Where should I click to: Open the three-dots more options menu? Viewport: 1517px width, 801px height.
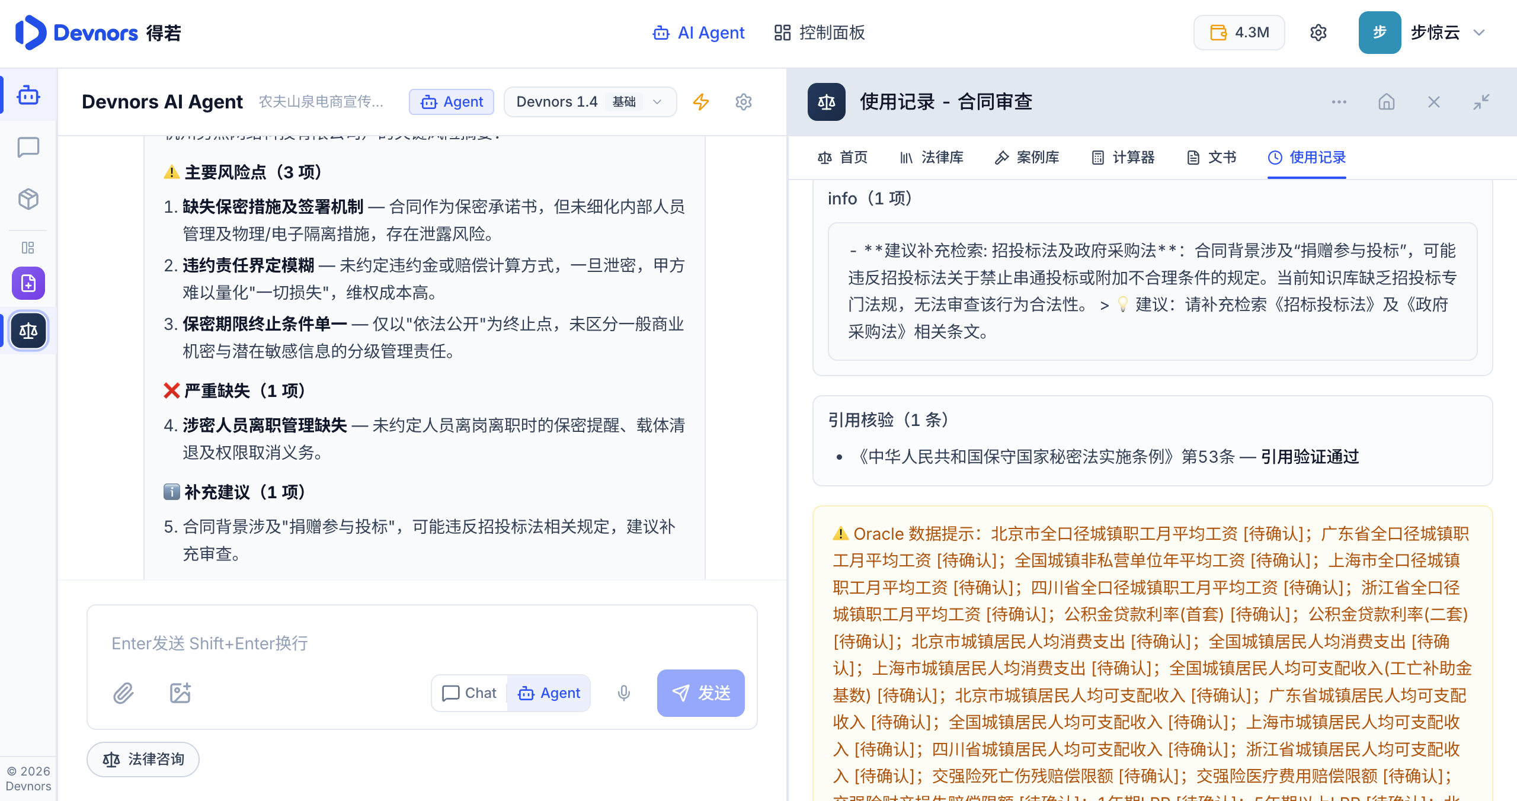1339,102
